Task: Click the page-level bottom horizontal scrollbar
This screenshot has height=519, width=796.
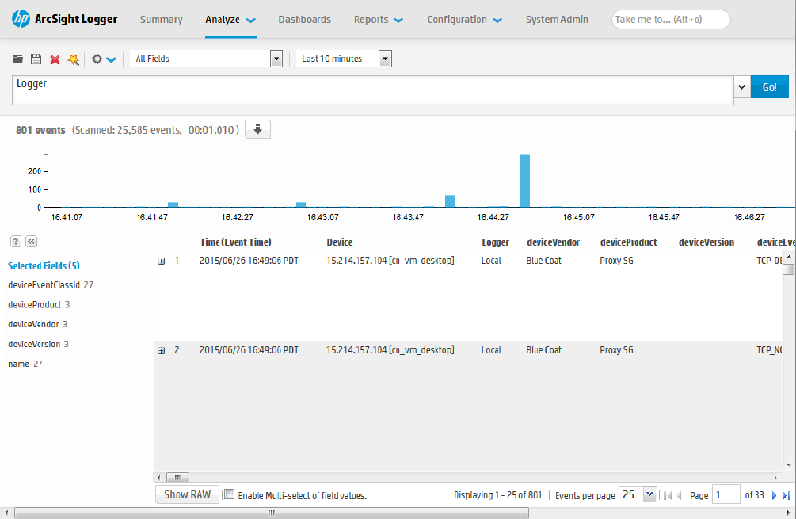Action: click(x=272, y=513)
